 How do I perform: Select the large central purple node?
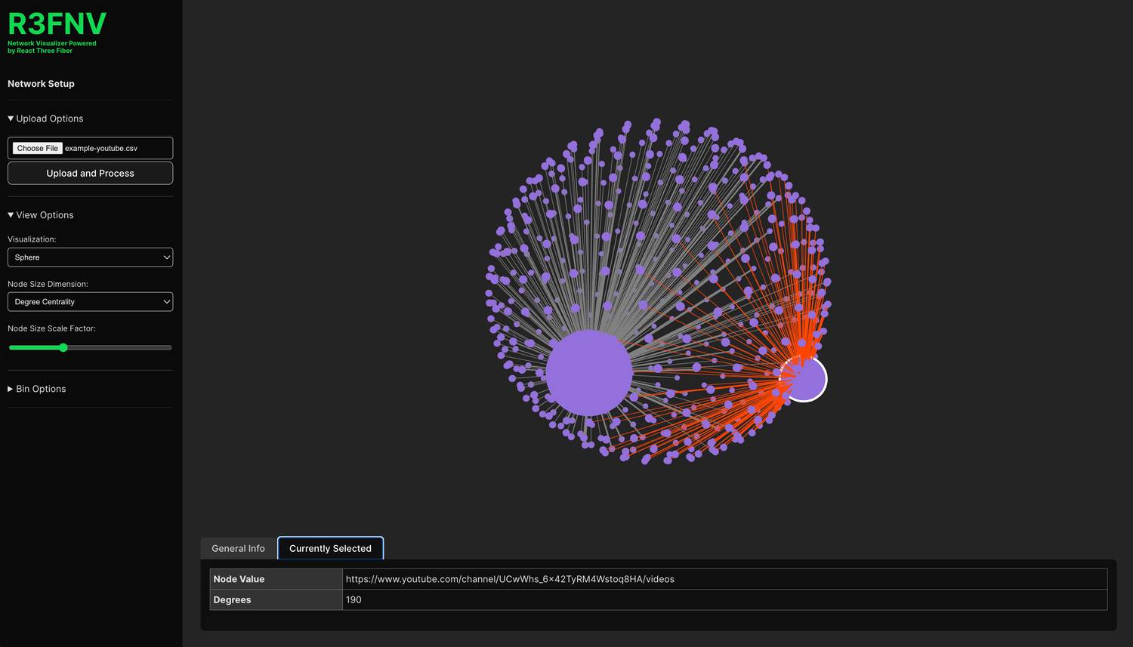(588, 372)
